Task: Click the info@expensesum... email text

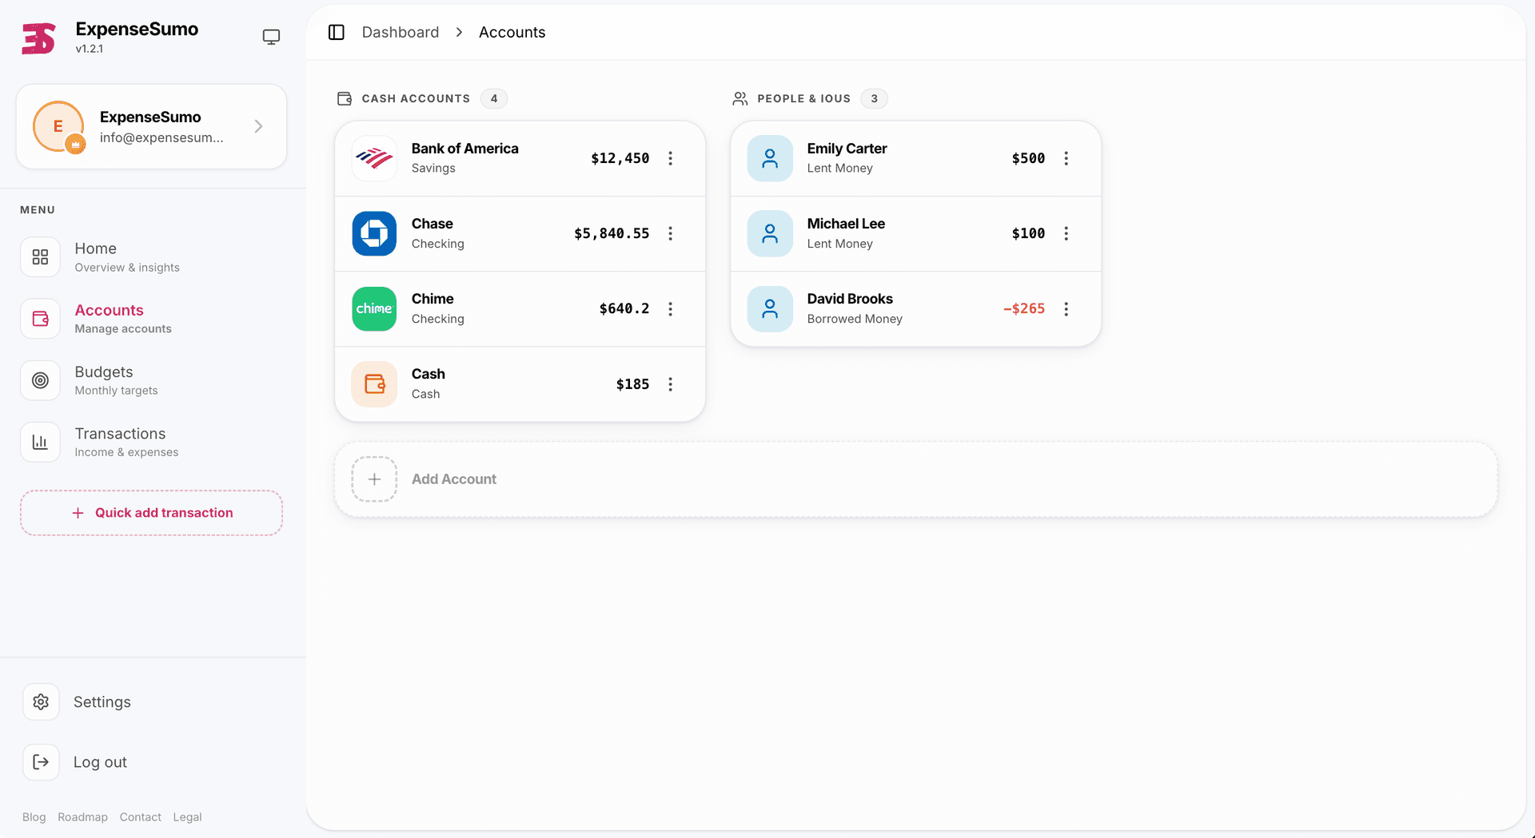Action: (x=161, y=137)
